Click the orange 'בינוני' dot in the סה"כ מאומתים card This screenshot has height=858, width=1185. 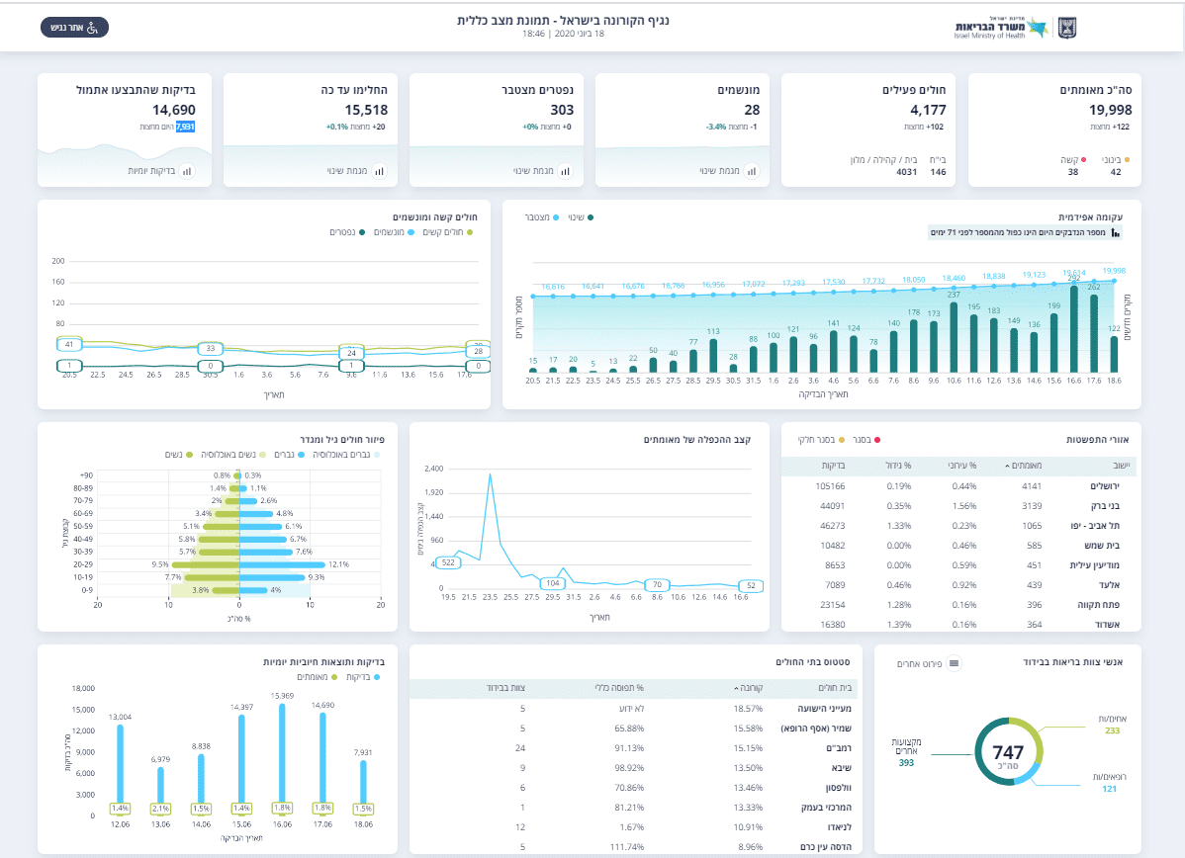tap(1127, 160)
